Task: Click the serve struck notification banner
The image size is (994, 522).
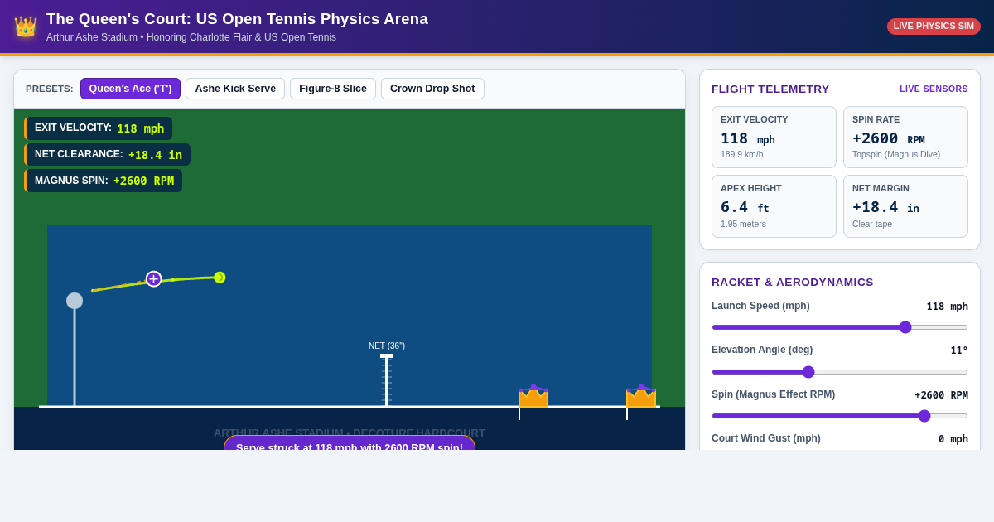Action: pyautogui.click(x=350, y=443)
